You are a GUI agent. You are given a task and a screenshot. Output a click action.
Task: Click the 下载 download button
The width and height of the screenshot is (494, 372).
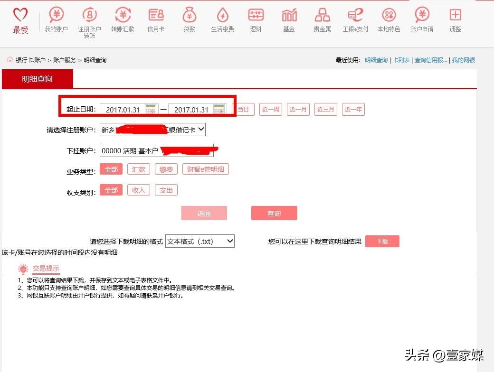382,242
